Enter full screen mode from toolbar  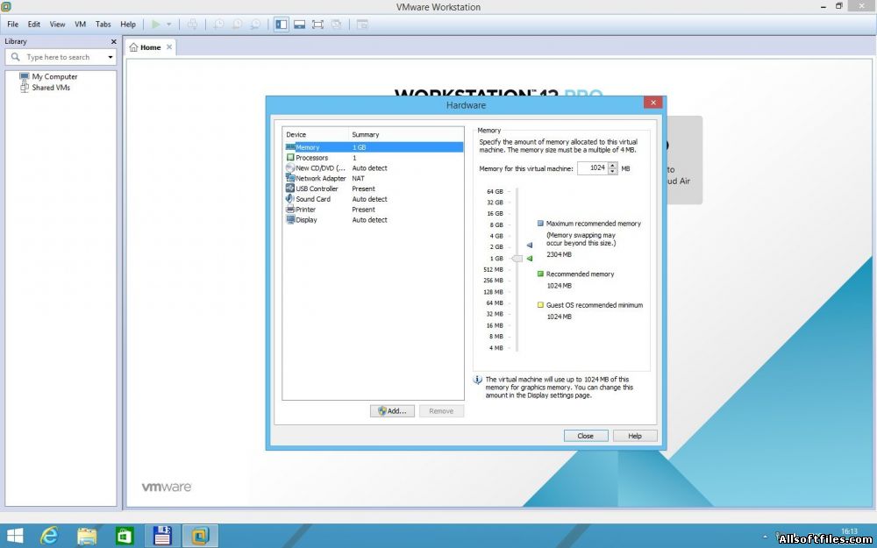click(x=317, y=25)
